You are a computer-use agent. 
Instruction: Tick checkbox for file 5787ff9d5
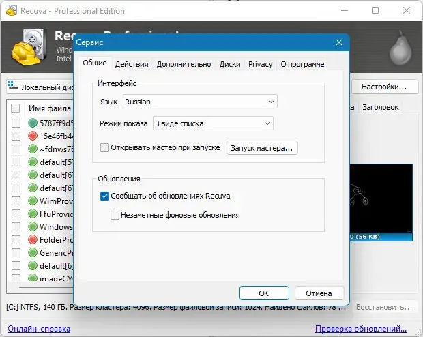tap(16, 123)
